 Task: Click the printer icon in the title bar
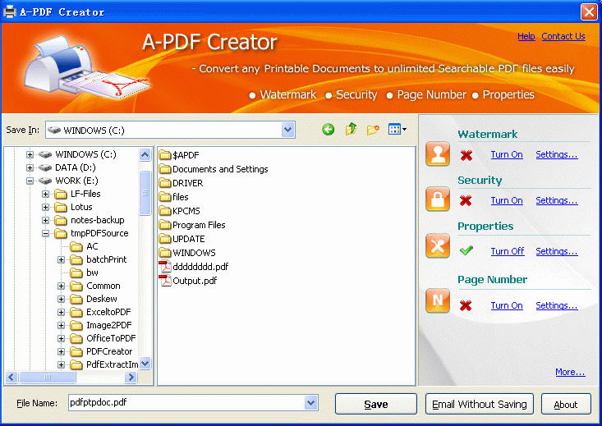tap(10, 11)
